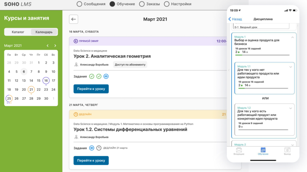The height and width of the screenshot is (172, 307).
Task: Switch to the Каталог segment
Action: (18, 32)
